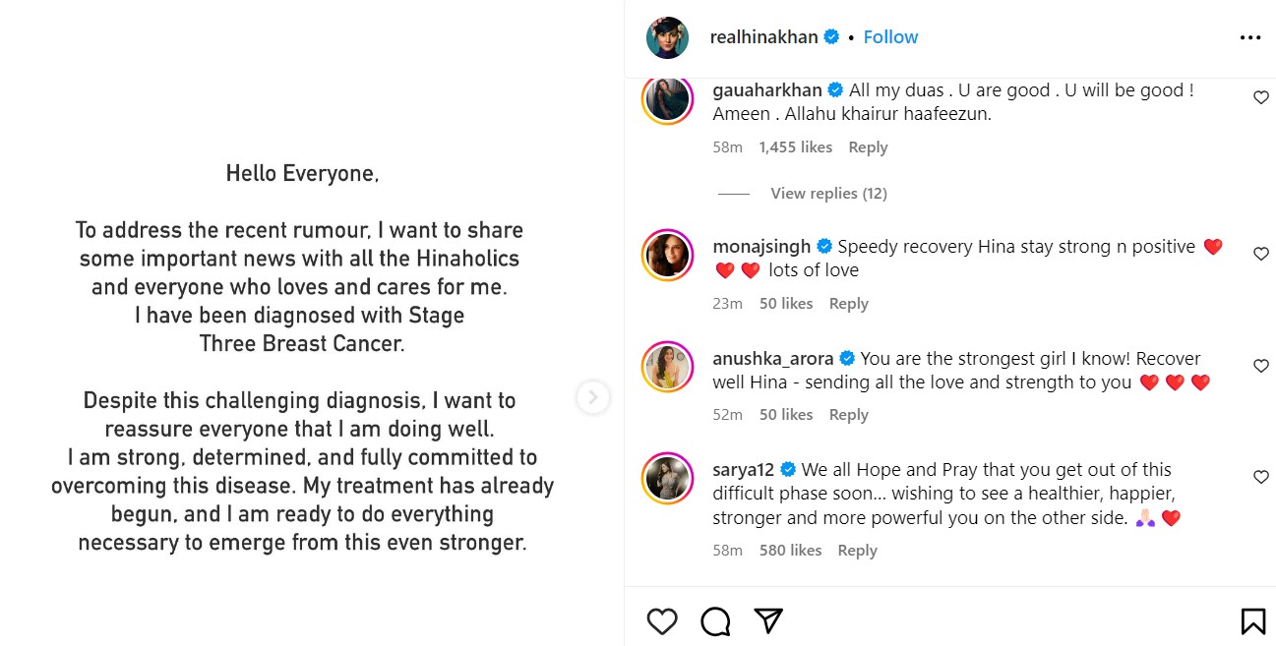Follow realhinakhan
1276x646 pixels.
(x=890, y=37)
